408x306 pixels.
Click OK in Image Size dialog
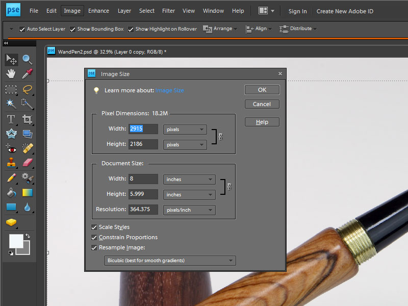click(x=262, y=90)
